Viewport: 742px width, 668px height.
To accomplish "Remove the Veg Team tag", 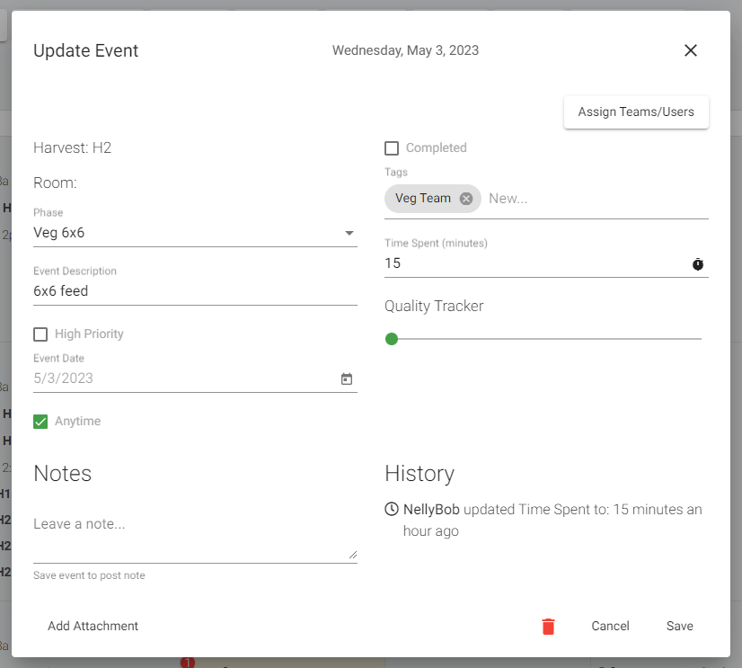I will (x=466, y=199).
